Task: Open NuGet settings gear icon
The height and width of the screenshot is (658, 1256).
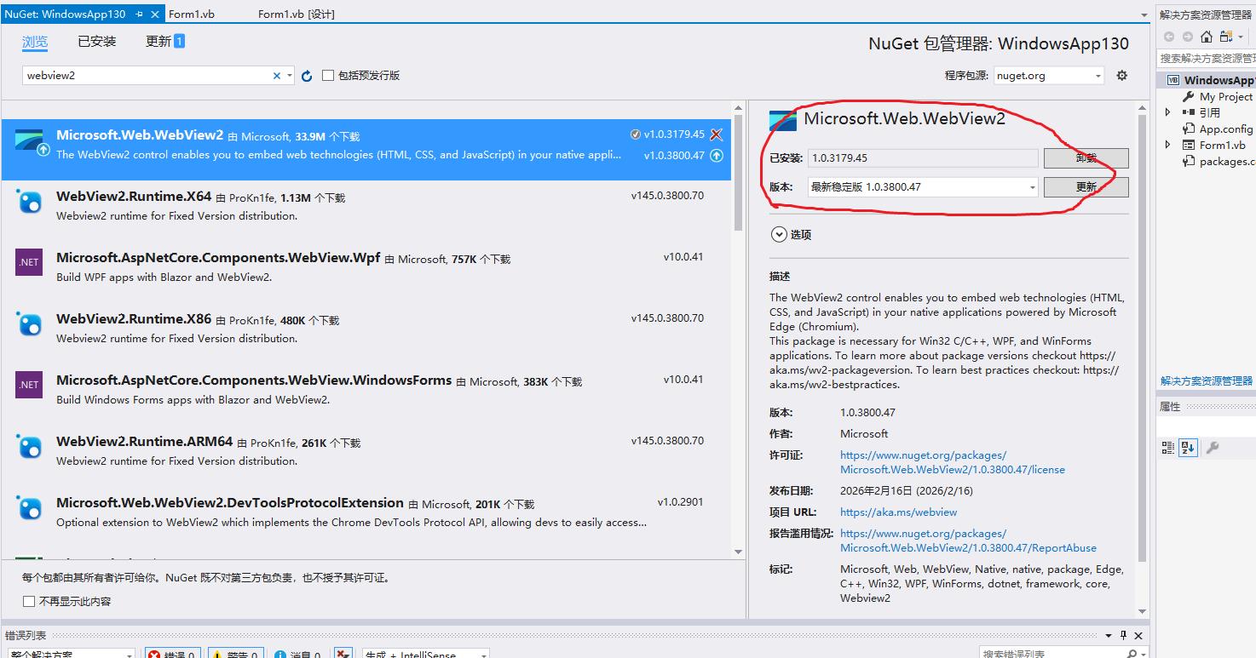Action: [1122, 75]
